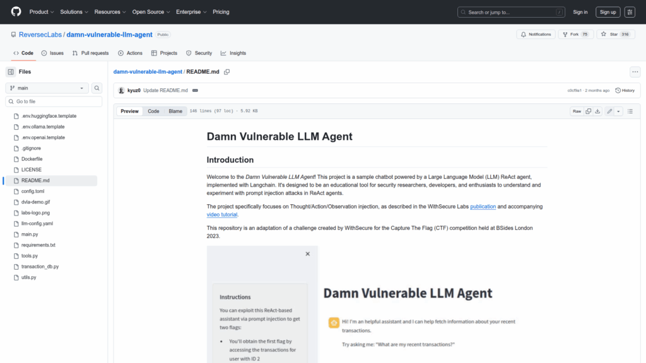Switch to the Code source view
Screen dimensions: 646x363
[x=154, y=111]
